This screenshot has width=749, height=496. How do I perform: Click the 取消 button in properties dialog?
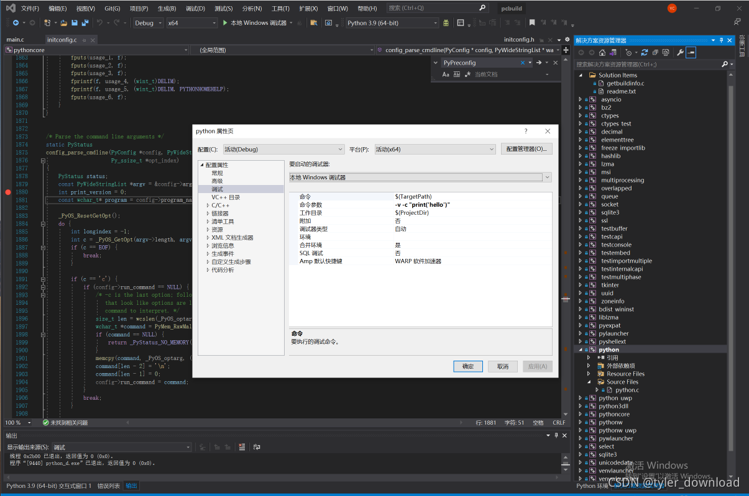pos(502,366)
